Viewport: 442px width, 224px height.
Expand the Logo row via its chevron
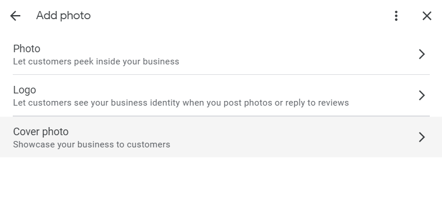click(422, 95)
